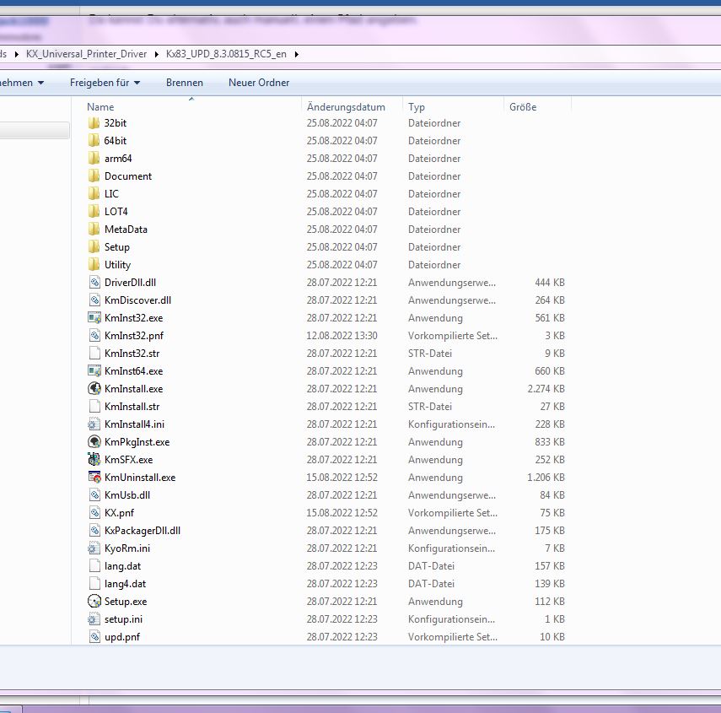Screen dimensions: 721x713
Task: Click the Brennen toolbar button
Action: point(185,83)
